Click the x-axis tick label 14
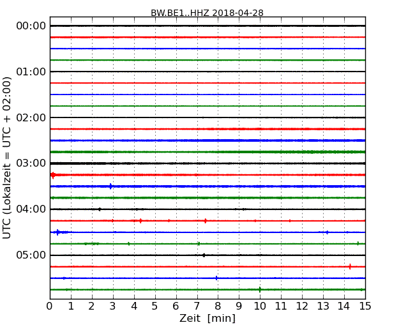Screen dimensions: 415x332 click(x=343, y=306)
